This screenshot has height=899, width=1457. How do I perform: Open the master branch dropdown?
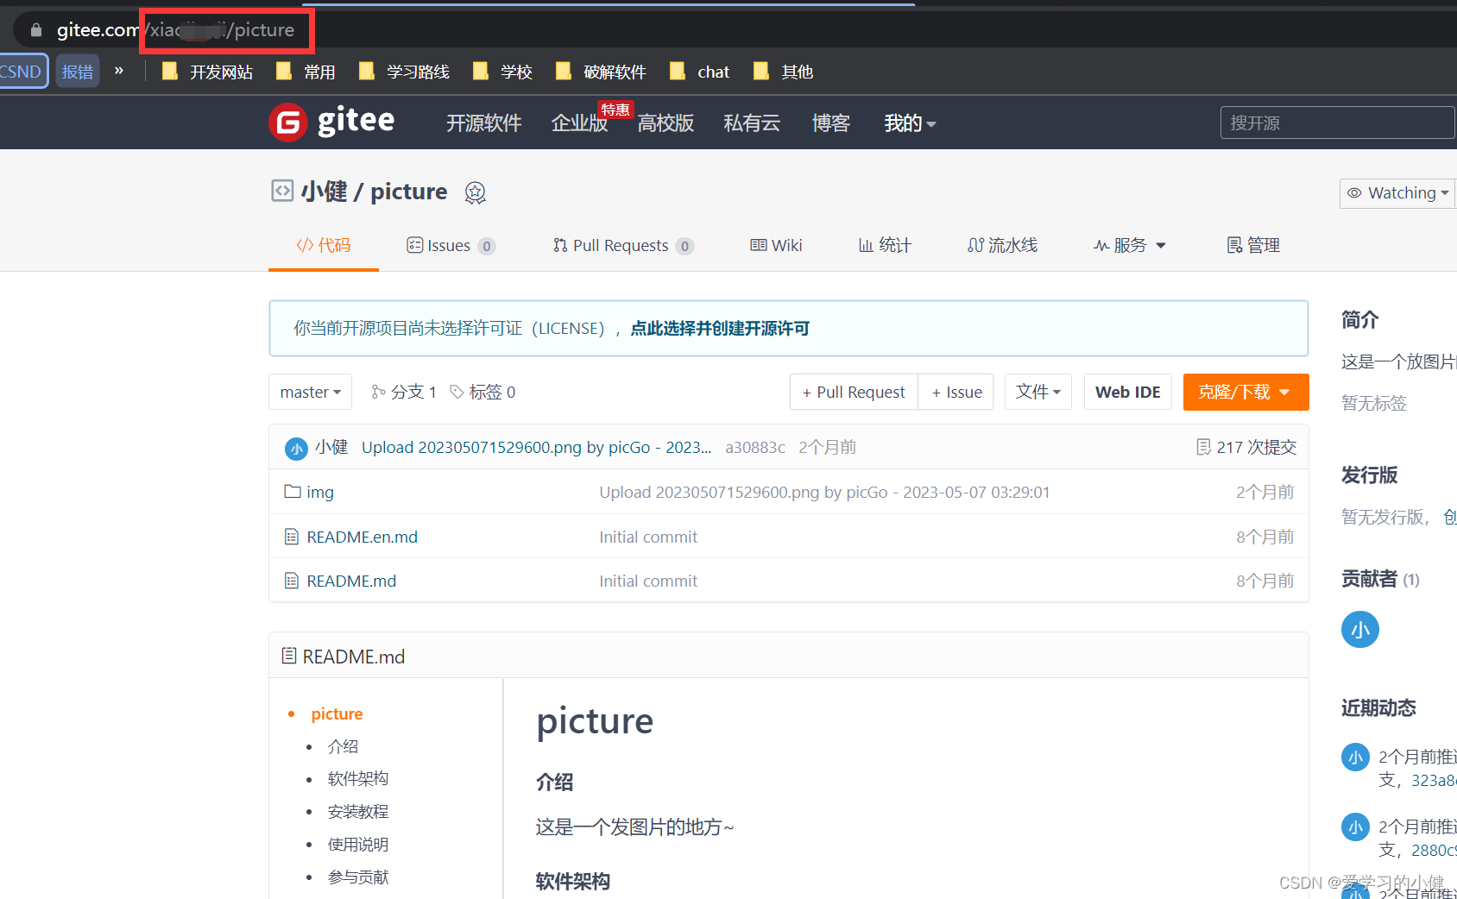[x=309, y=391]
